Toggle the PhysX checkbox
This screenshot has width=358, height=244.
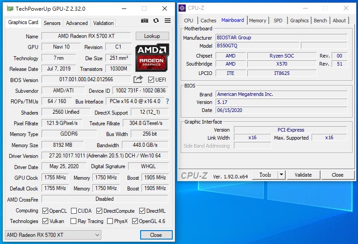coord(110,221)
